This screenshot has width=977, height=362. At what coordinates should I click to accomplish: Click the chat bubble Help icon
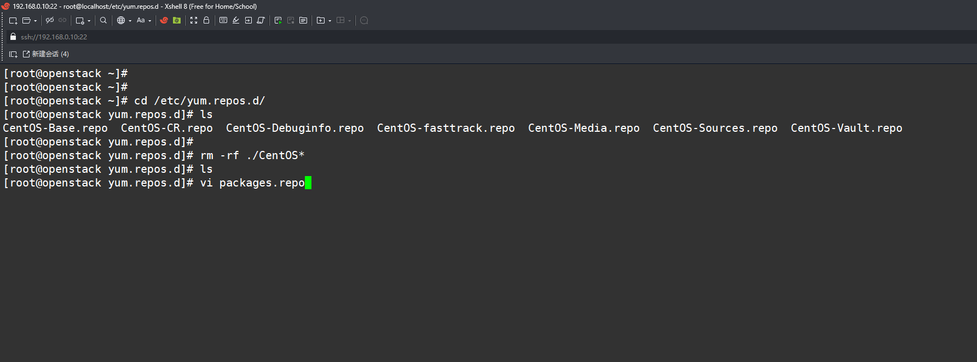tap(364, 20)
